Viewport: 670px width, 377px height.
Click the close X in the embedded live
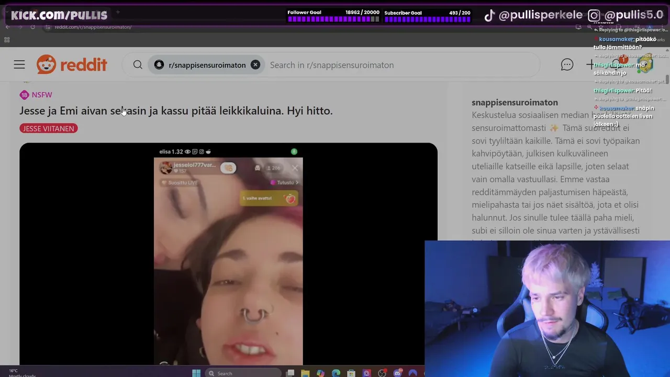click(295, 168)
